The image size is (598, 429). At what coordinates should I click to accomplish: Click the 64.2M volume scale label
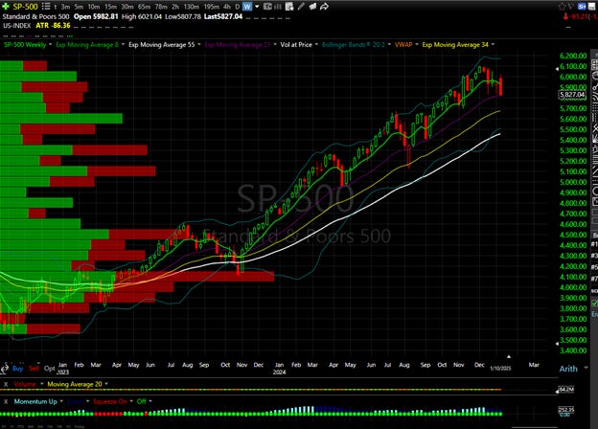click(x=566, y=389)
